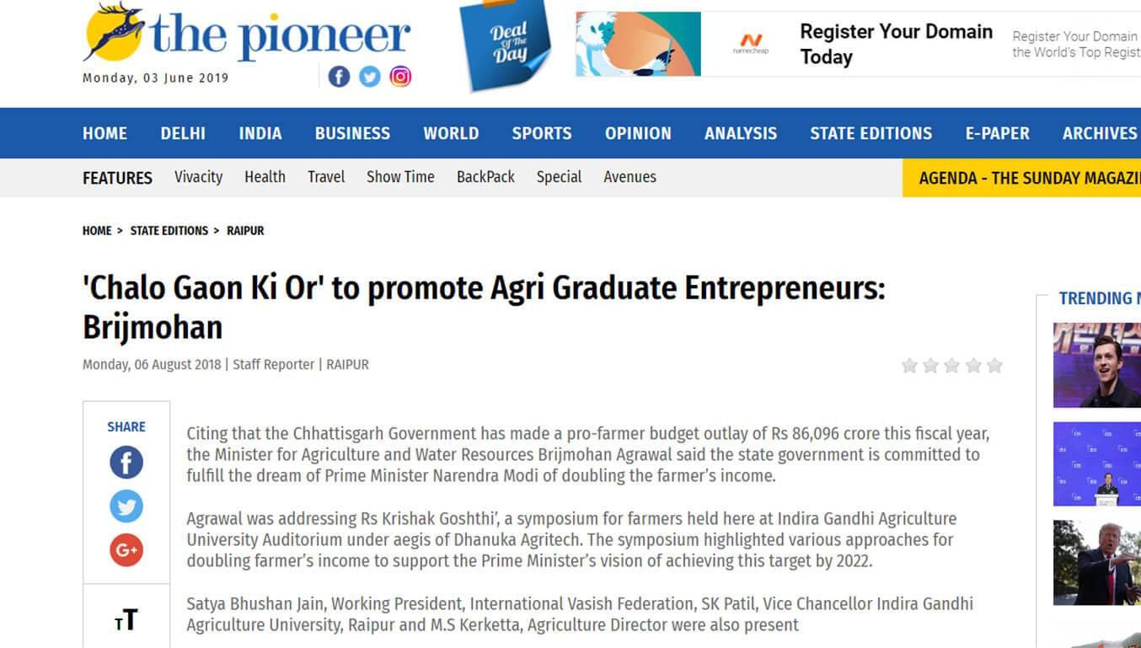Click the Deal of the Day badge
Viewport: 1141px width, 648px height.
(x=506, y=44)
